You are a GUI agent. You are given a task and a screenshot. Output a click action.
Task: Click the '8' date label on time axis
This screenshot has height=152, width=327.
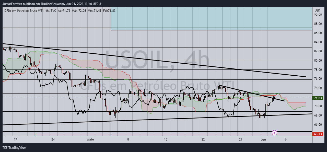pos(128,139)
